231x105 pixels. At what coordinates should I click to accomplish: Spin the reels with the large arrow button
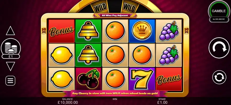[219, 48]
